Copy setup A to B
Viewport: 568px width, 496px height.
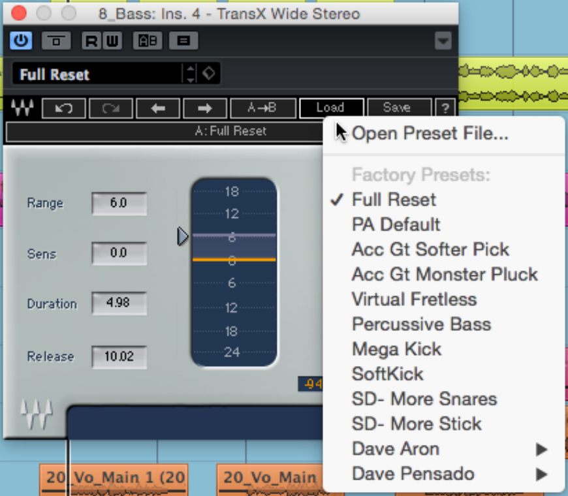263,108
